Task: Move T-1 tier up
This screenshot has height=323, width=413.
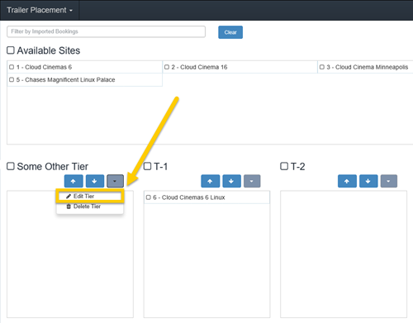Action: [x=211, y=181]
